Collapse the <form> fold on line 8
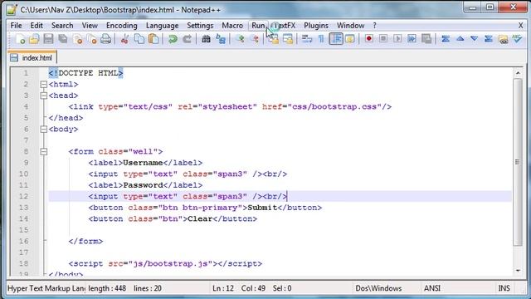531x299 pixels. pos(44,151)
